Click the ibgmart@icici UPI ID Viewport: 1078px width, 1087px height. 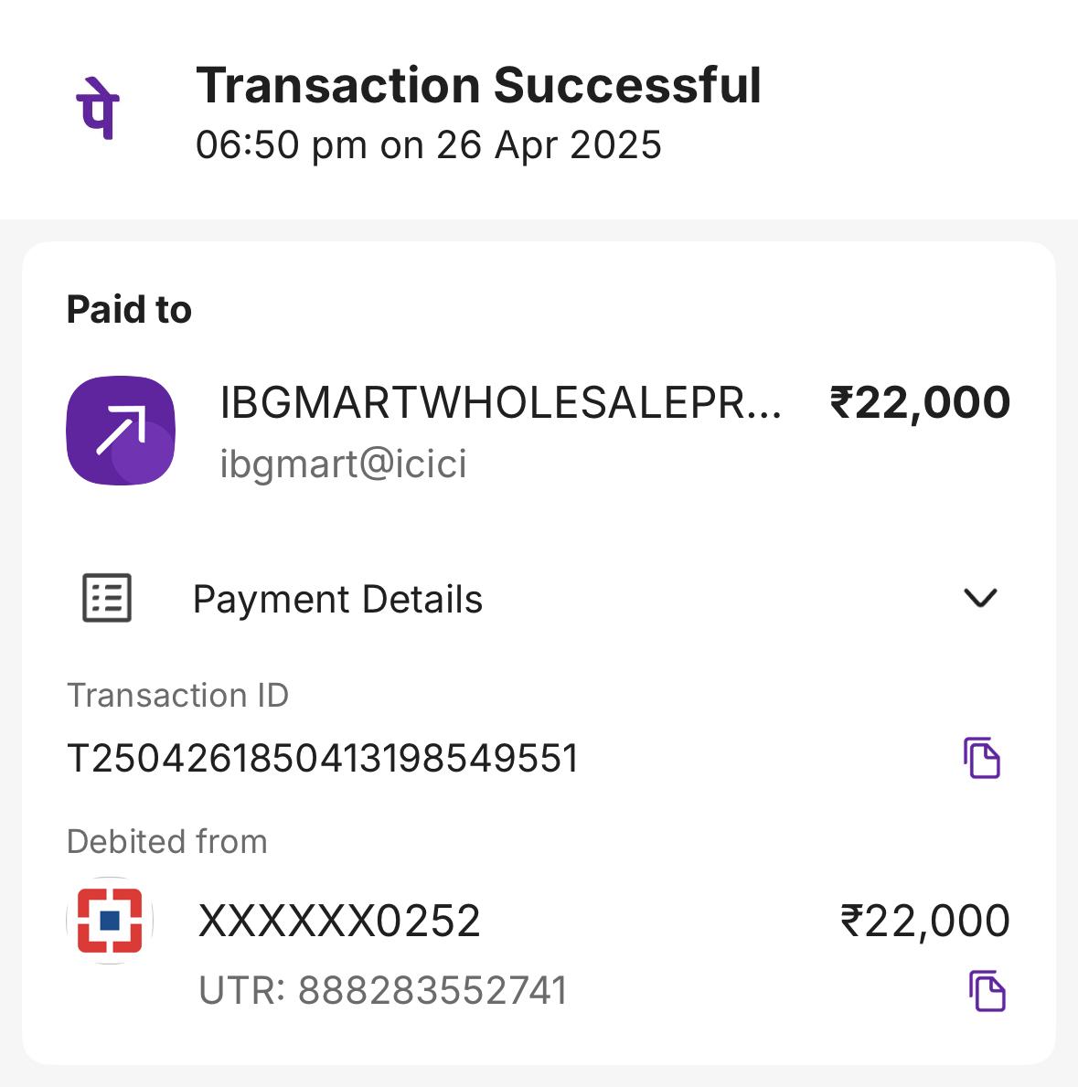tap(343, 464)
